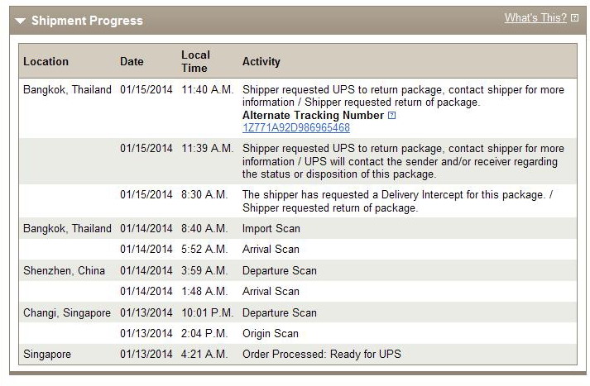Select the Import Scan activity row
590x386 pixels.
pos(298,228)
